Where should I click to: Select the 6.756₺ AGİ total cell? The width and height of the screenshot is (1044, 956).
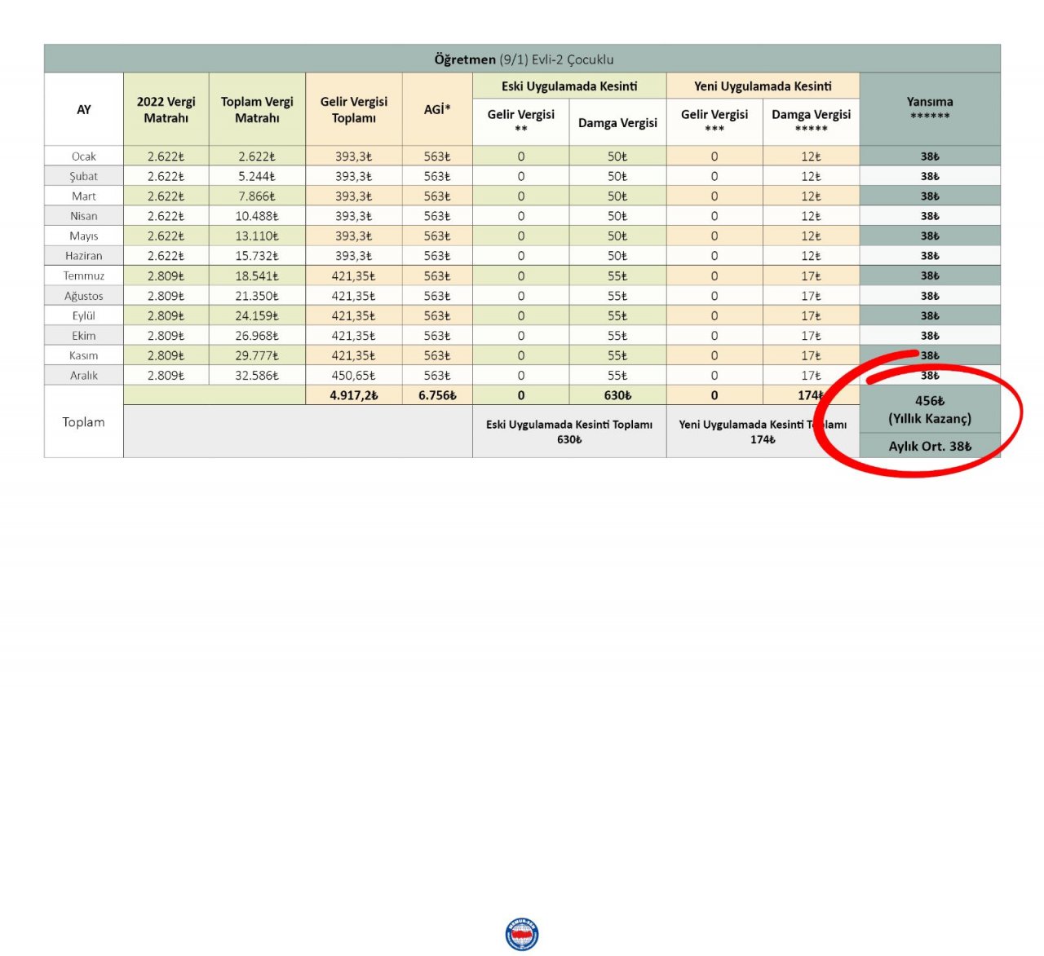[436, 395]
